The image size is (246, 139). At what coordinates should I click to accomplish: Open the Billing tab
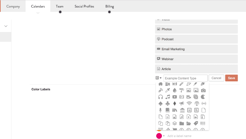tap(109, 6)
